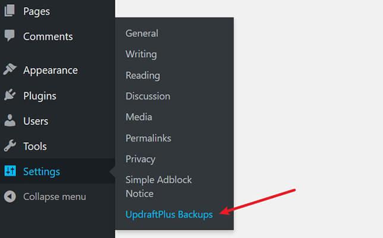Viewport: 383px width, 238px height.
Task: Open Permalinks settings
Action: (x=148, y=138)
